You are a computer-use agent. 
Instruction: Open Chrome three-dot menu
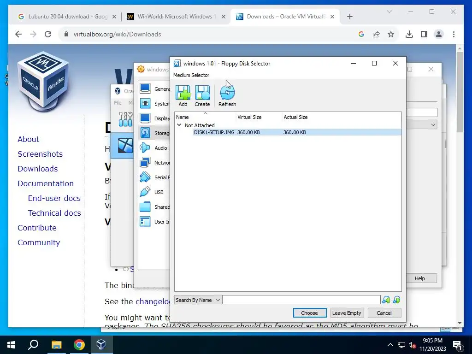coord(454,34)
